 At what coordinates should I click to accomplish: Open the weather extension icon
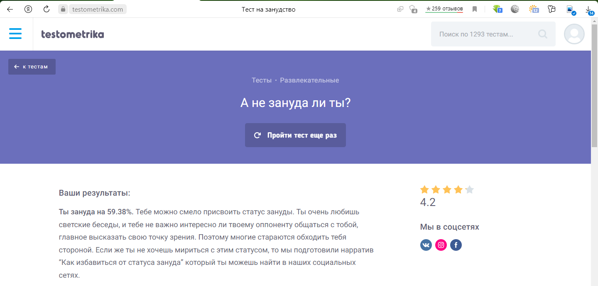[x=533, y=9]
